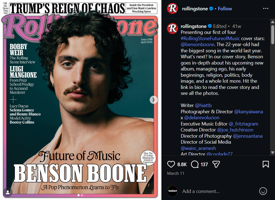Follow the rollingstone account
This screenshot has width=275, height=200.
point(225,9)
